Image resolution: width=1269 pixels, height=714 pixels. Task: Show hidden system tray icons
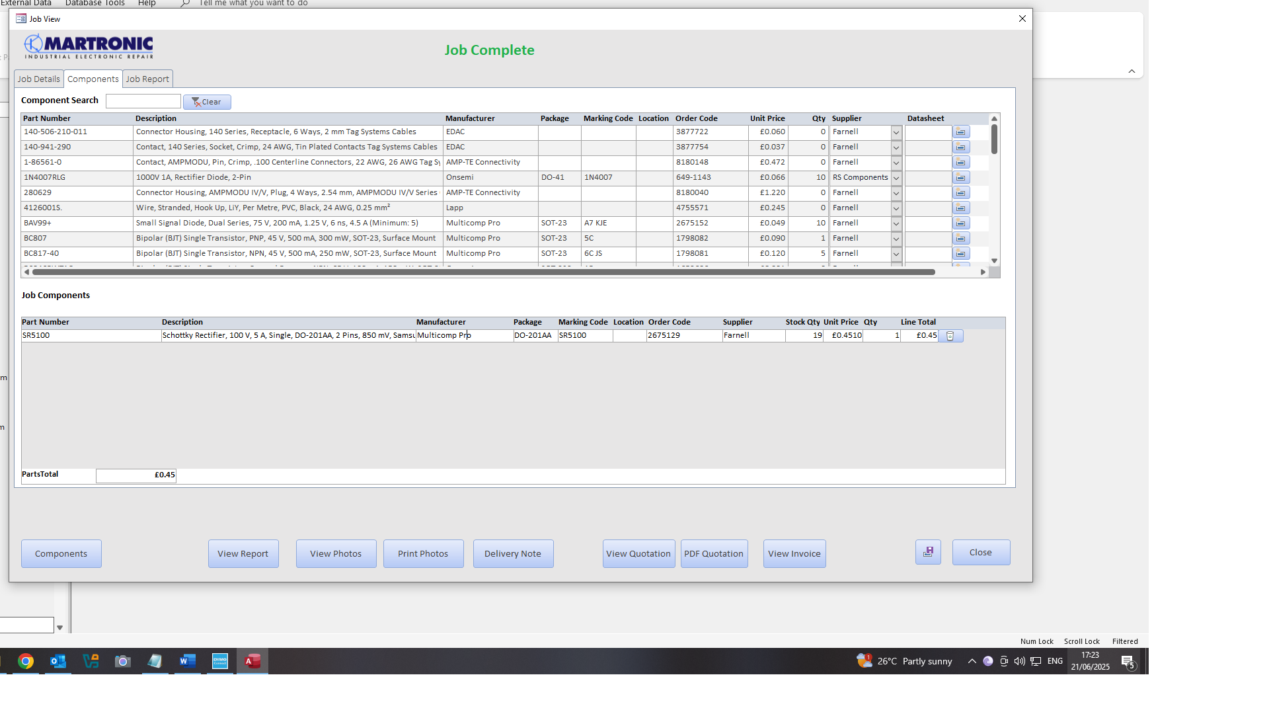(972, 661)
